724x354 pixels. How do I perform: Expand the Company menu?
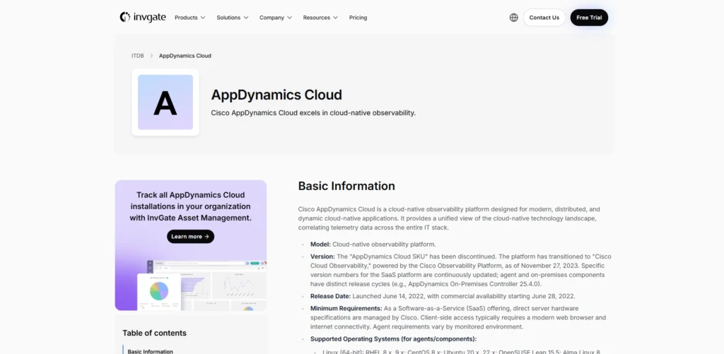point(276,18)
